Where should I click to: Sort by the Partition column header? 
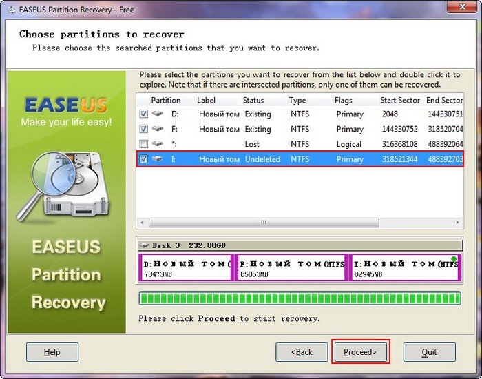(166, 101)
